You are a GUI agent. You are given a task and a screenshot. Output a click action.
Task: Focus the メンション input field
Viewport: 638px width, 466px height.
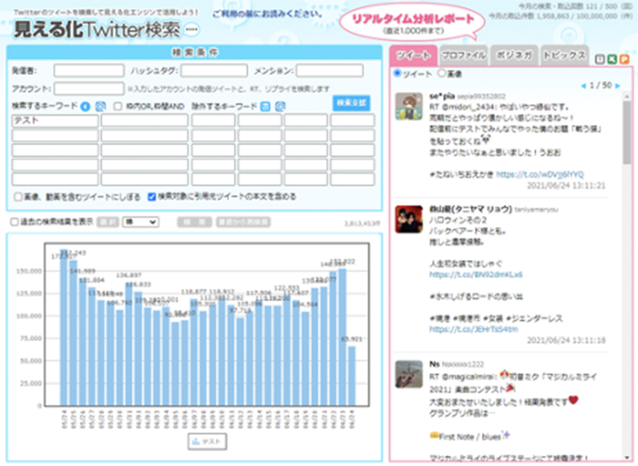[x=329, y=71]
